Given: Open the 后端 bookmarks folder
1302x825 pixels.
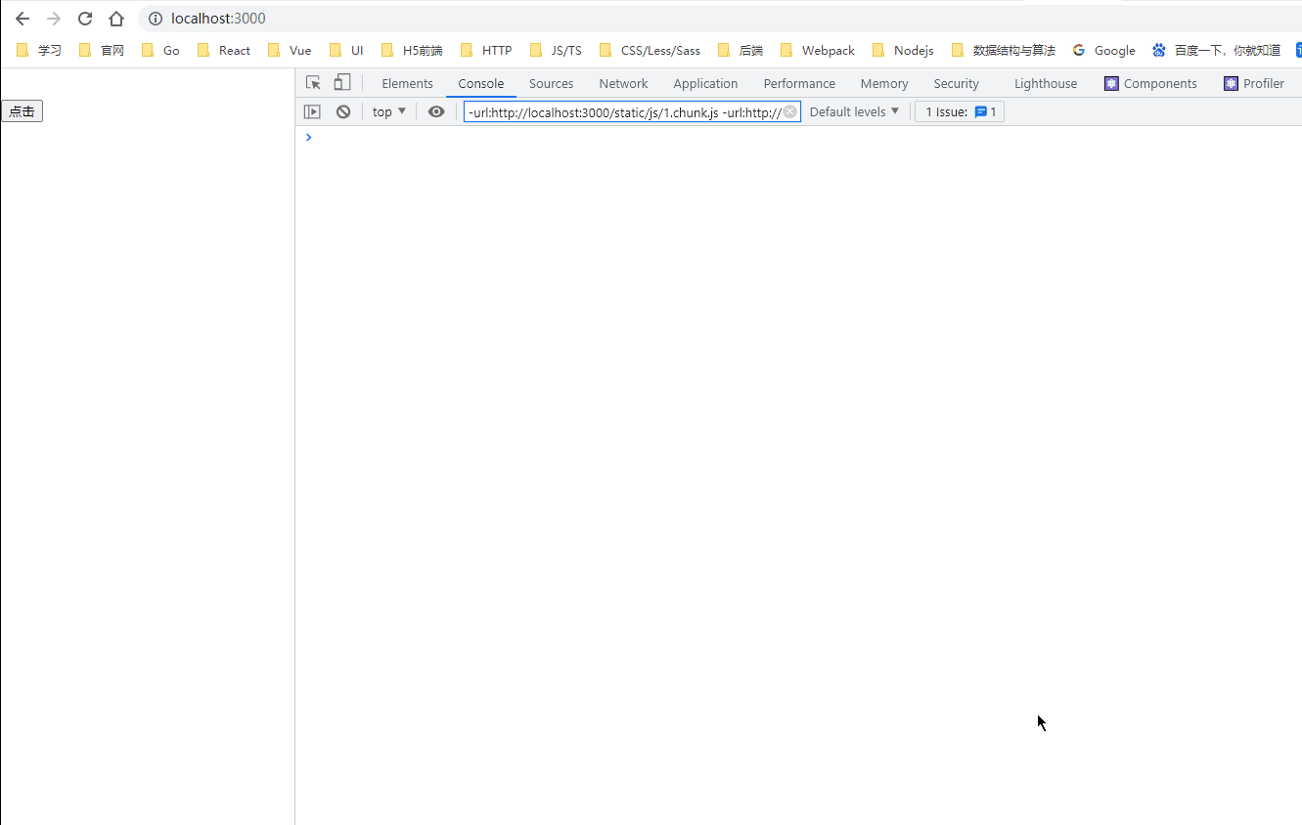Looking at the screenshot, I should tap(741, 50).
